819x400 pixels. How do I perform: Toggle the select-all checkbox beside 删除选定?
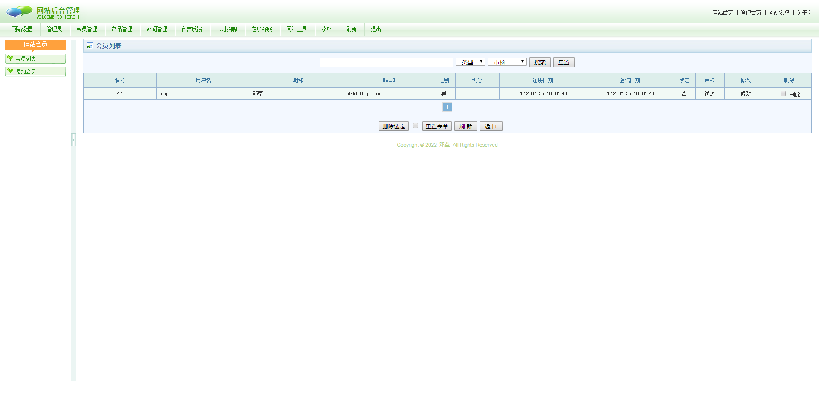point(415,125)
